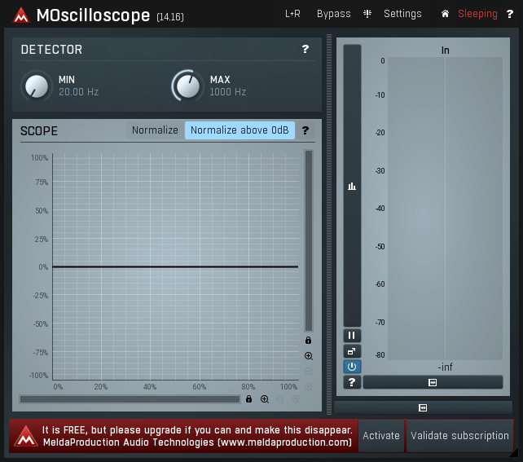Click the MAX frequency knob
This screenshot has height=462, width=523.
point(188,86)
